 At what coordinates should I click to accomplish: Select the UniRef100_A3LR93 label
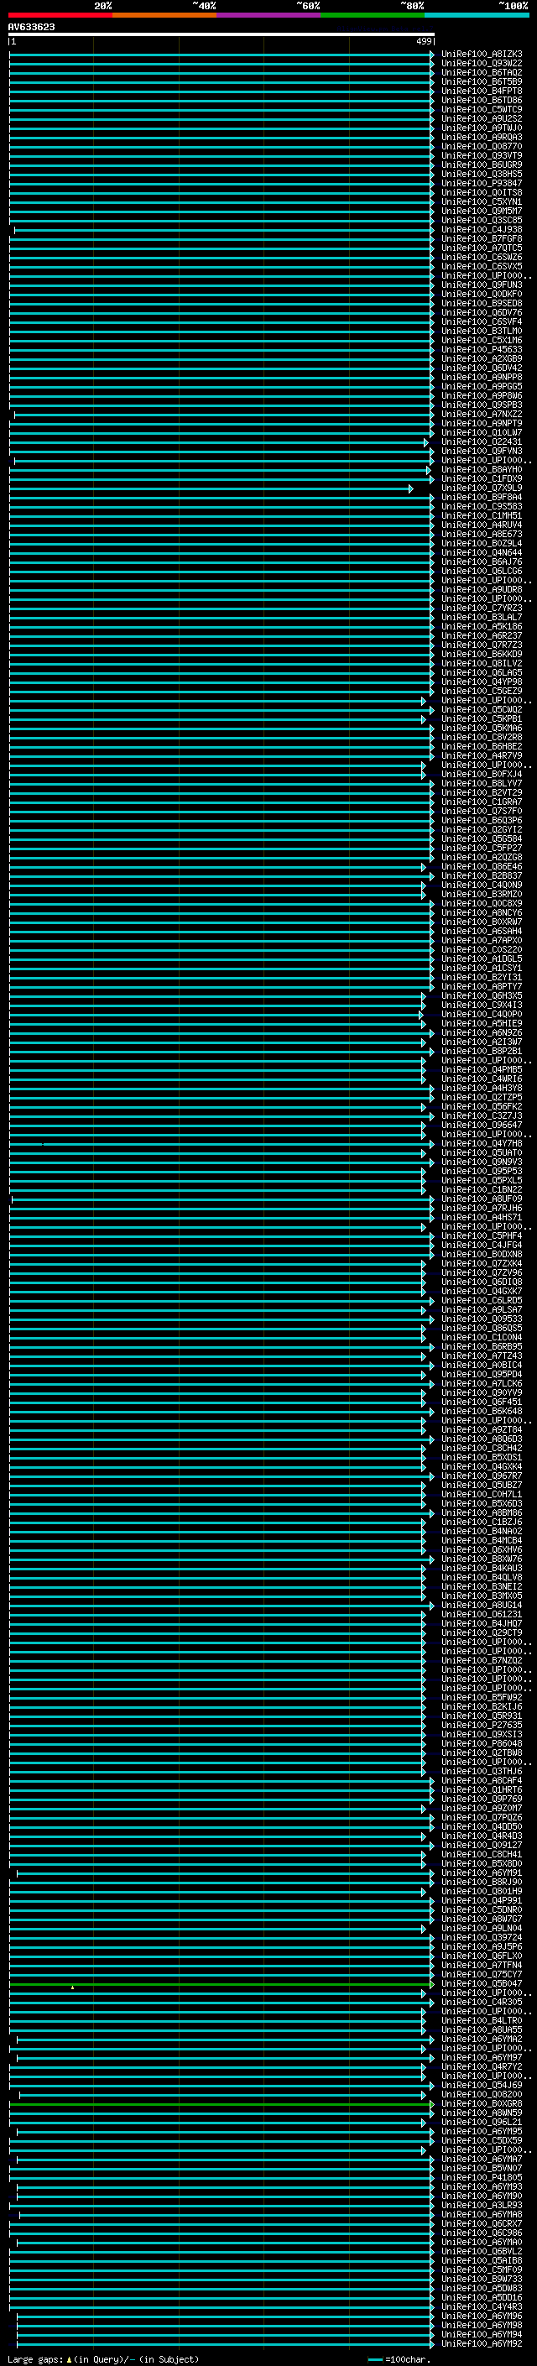482,2207
